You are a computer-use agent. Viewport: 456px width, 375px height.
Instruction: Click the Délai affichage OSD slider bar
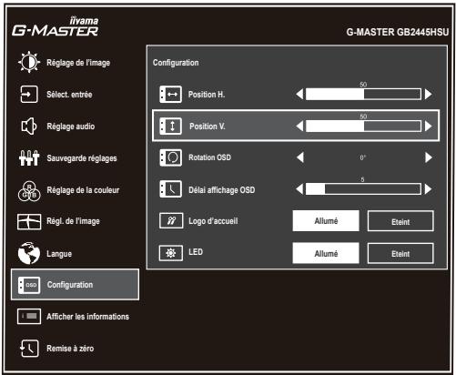click(x=363, y=189)
